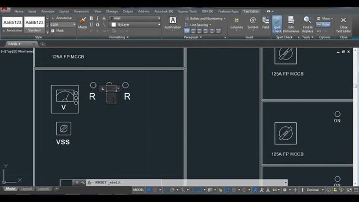Click the Clean Screen icon in status bar

(349, 190)
